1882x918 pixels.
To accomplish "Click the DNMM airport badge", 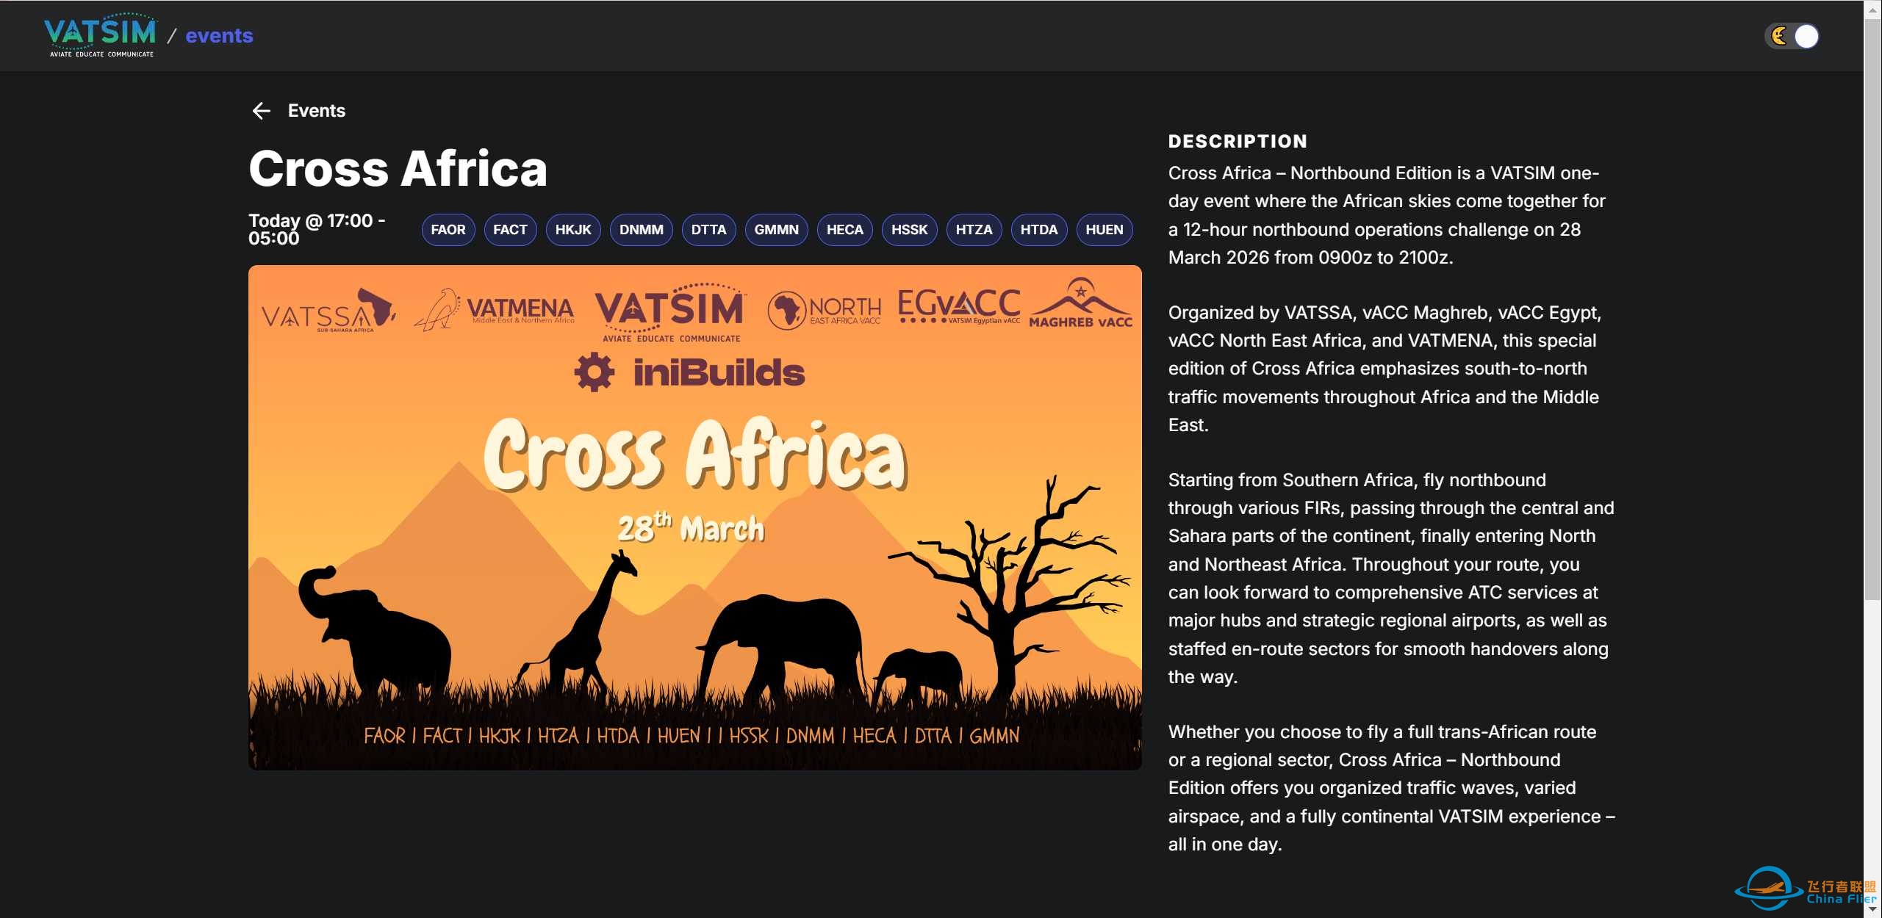I will tap(641, 230).
